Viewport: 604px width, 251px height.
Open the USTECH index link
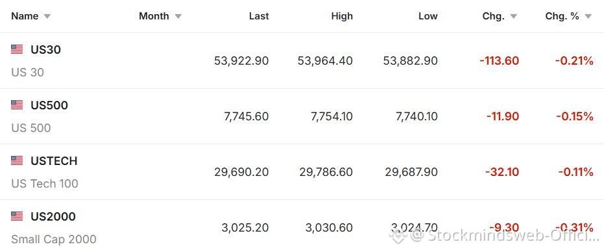tap(54, 160)
